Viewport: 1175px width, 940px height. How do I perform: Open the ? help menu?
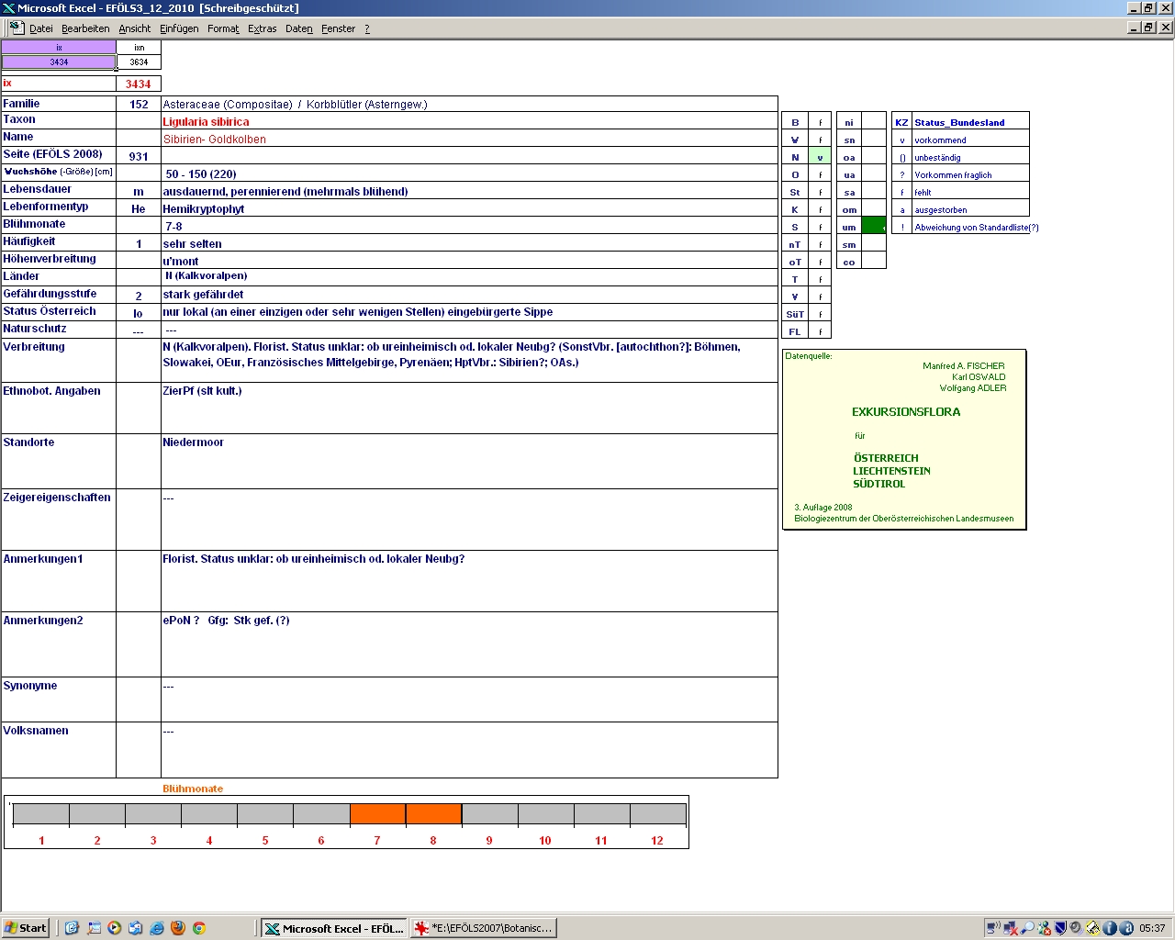tap(367, 28)
